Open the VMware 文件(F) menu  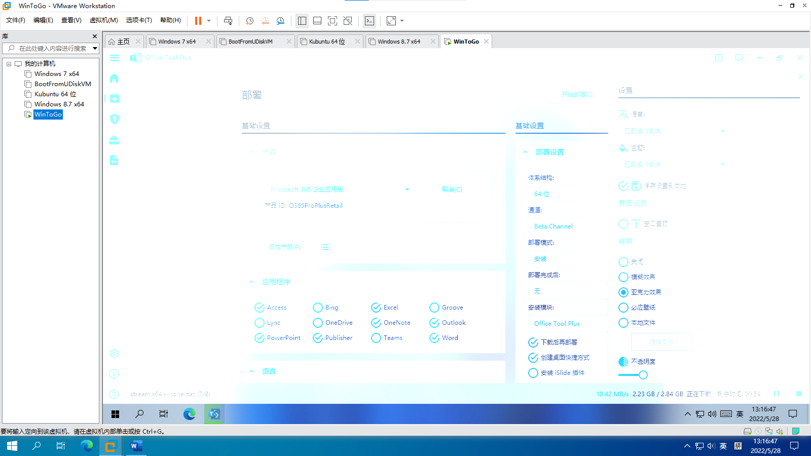coord(15,20)
